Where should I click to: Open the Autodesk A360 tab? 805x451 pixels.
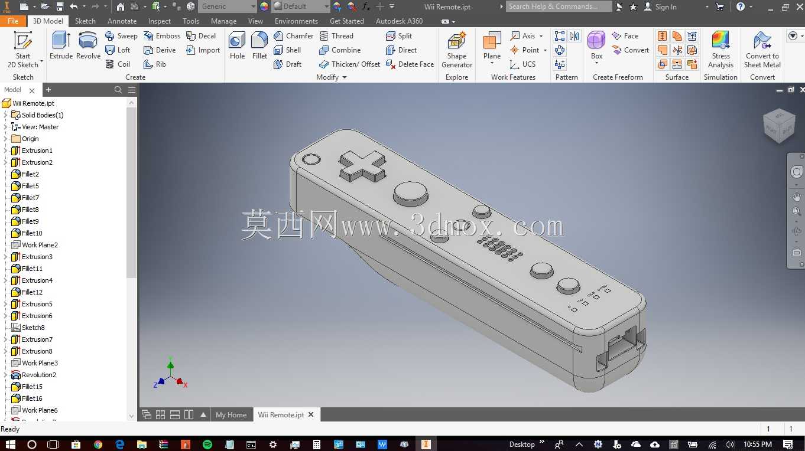(399, 21)
